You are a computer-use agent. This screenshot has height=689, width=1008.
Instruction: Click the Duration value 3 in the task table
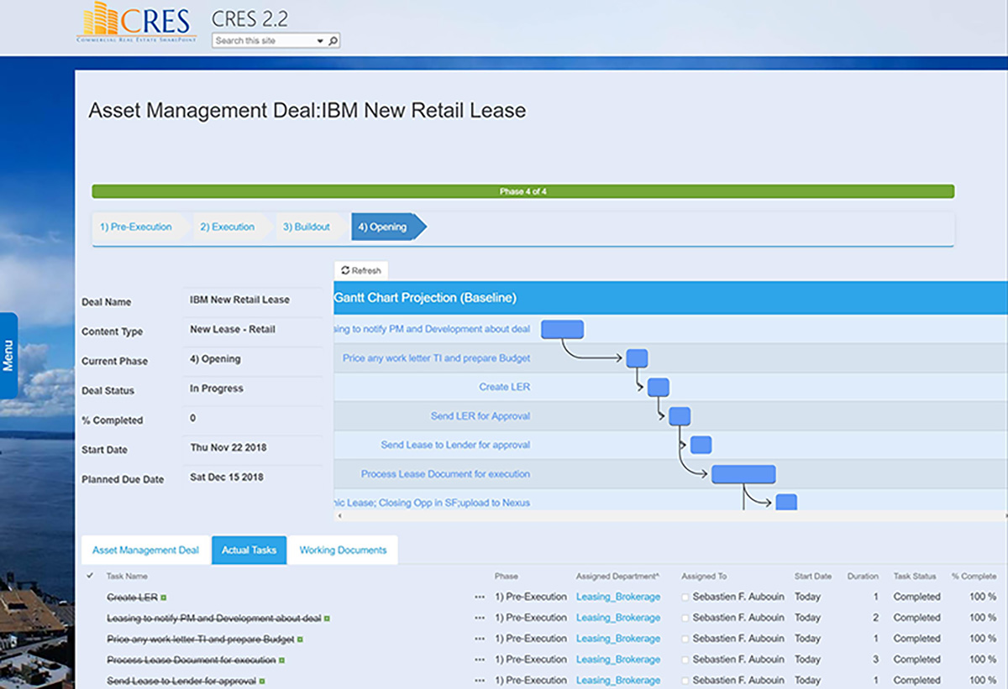[875, 660]
